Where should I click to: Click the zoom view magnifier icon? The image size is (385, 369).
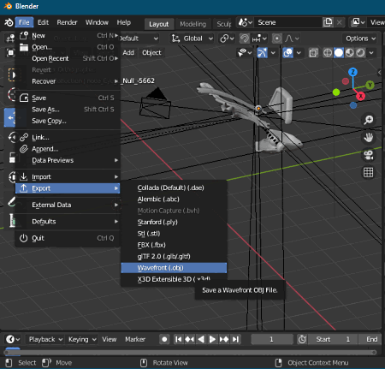click(369, 120)
